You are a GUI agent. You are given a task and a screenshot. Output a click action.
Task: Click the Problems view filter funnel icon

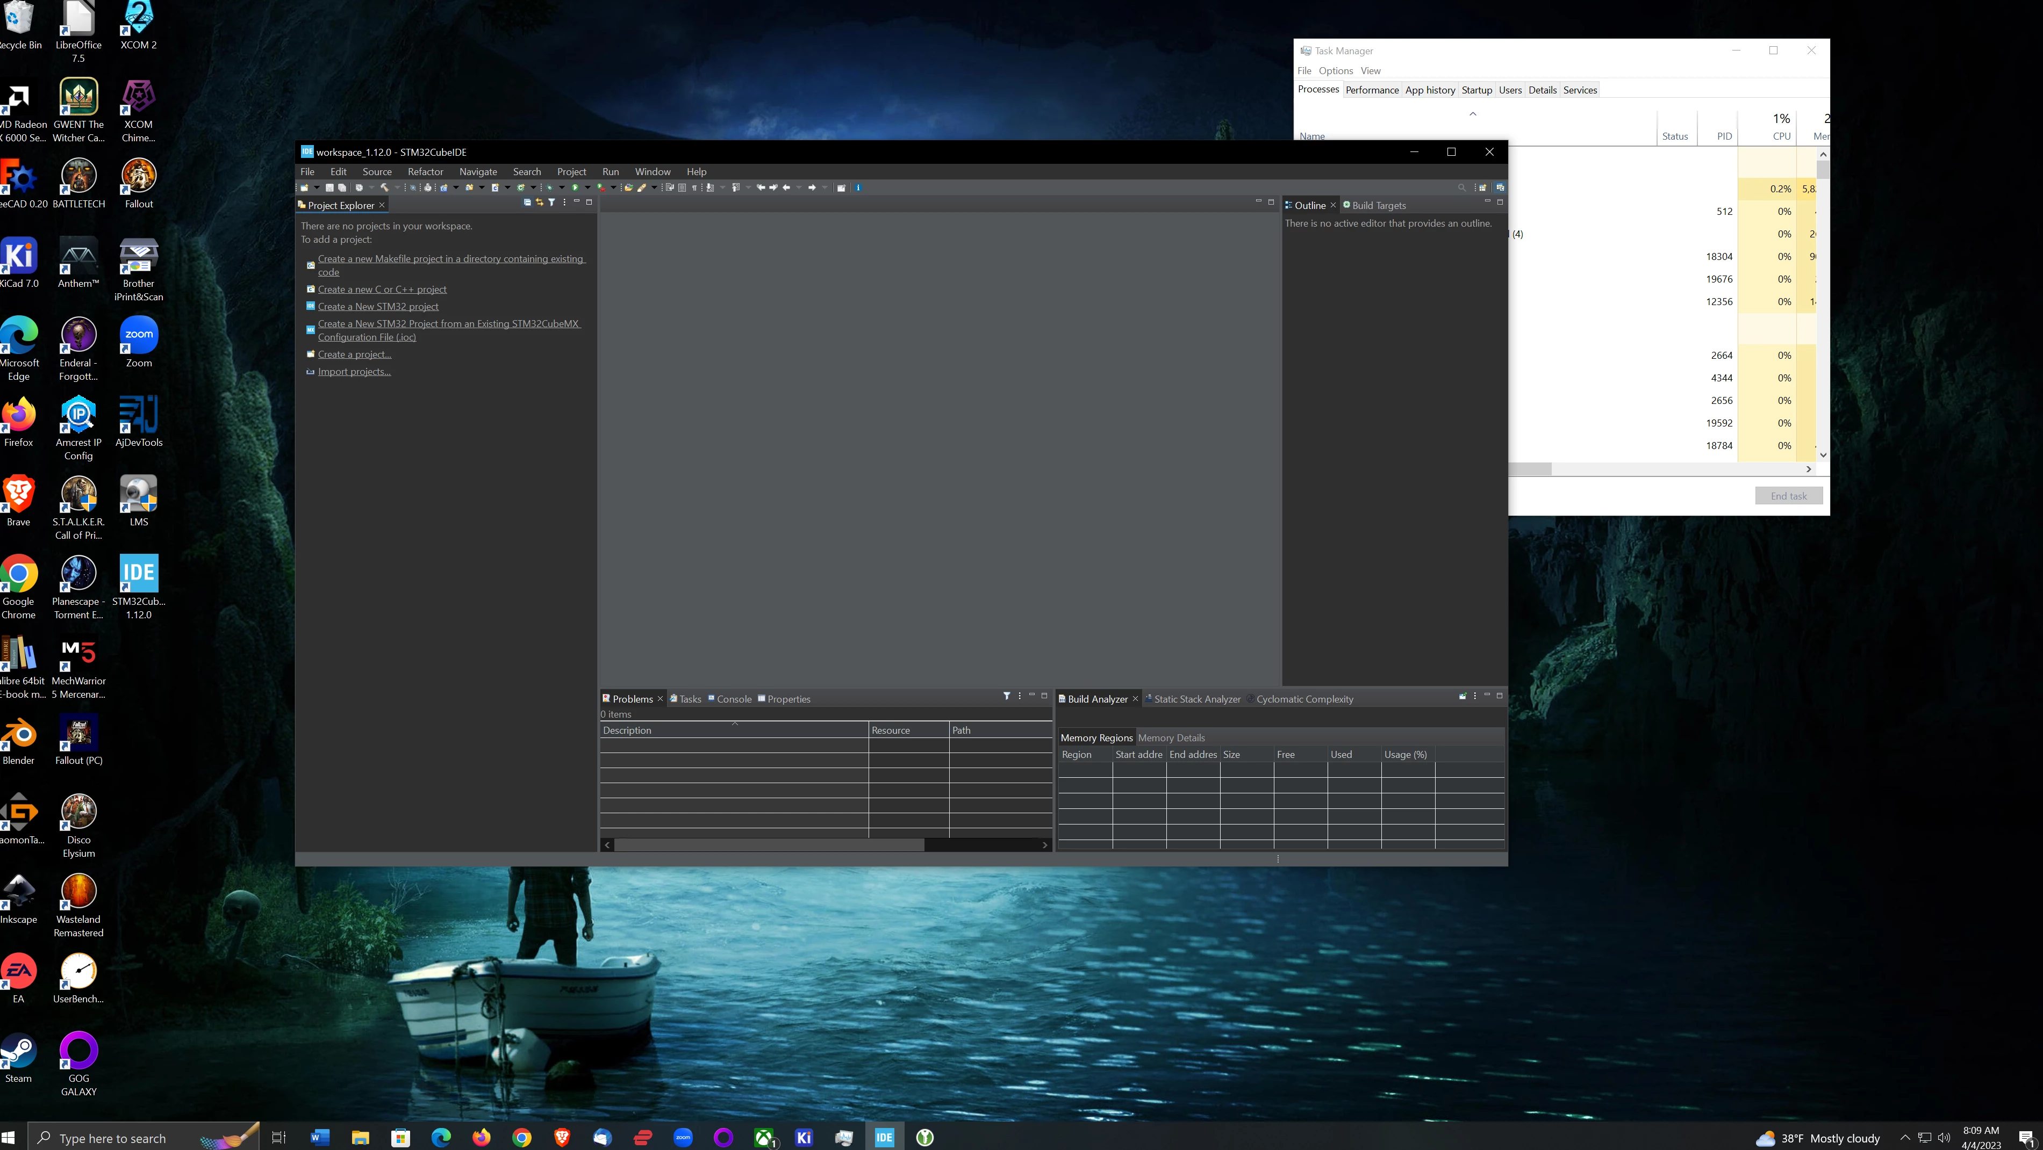click(1006, 696)
